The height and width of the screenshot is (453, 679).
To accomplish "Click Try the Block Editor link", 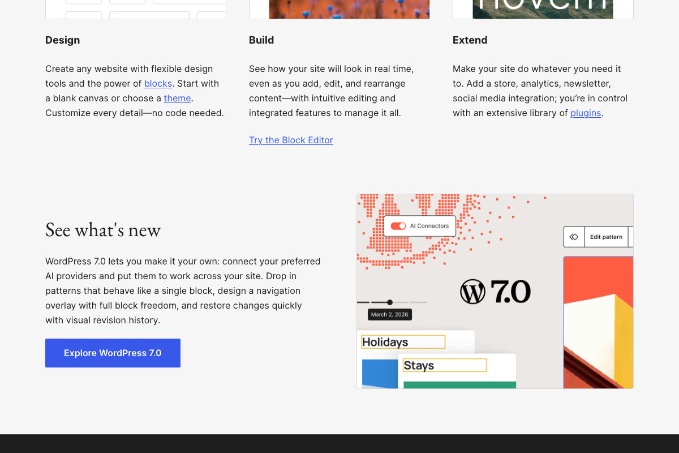I will 291,140.
